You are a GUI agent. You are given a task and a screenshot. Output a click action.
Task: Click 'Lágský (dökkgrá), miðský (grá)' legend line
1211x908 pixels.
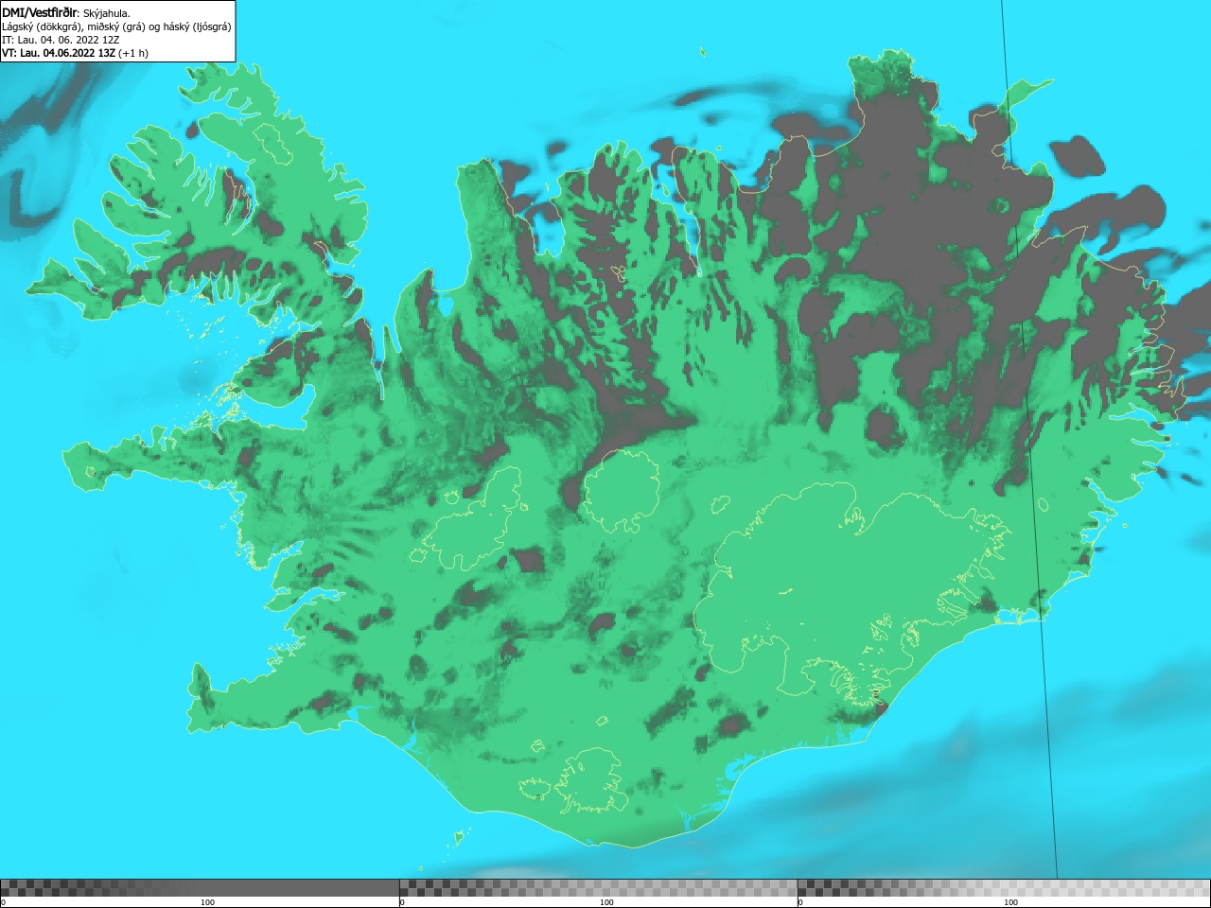click(116, 26)
